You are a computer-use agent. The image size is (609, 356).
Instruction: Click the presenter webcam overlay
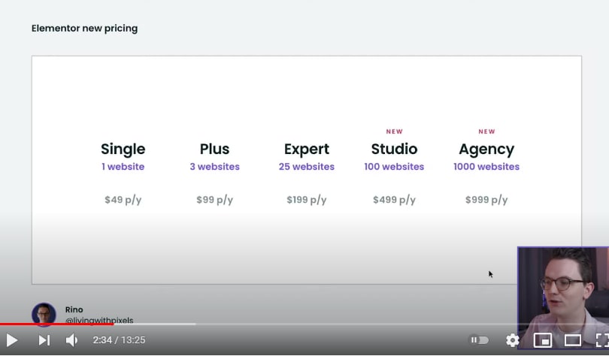pos(563,297)
